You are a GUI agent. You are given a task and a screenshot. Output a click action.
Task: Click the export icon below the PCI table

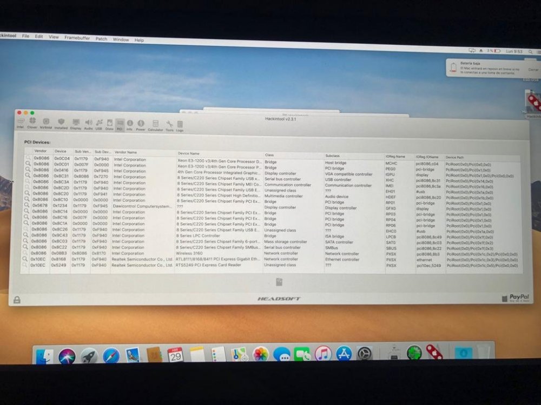point(279,282)
